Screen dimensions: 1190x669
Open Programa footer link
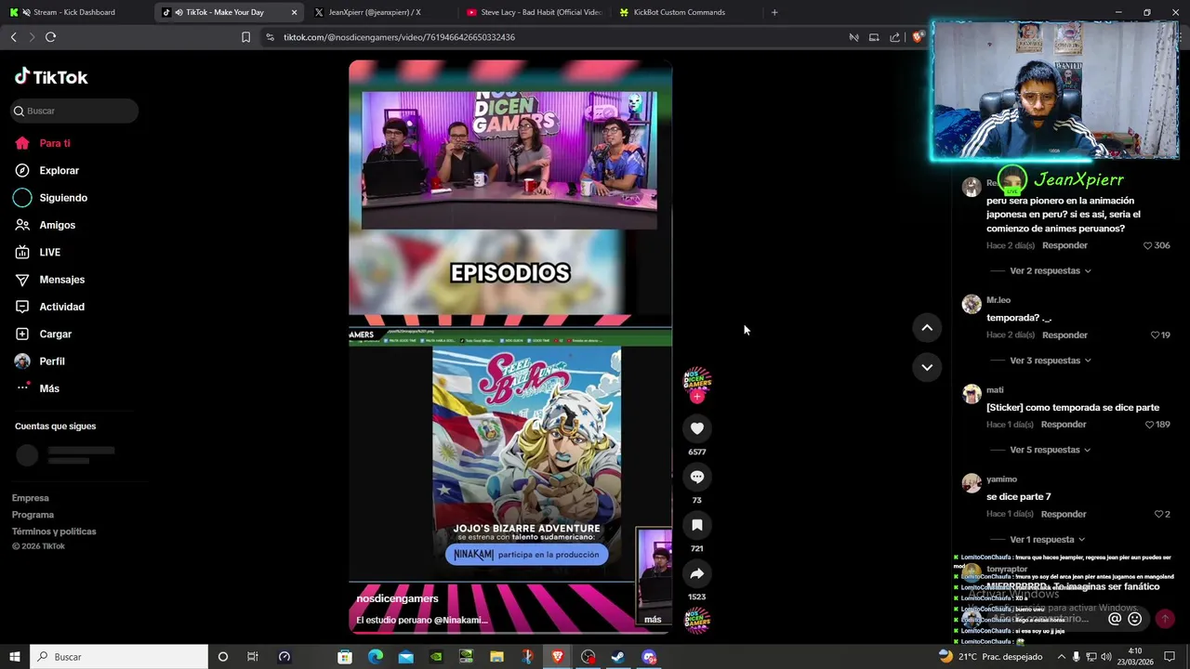click(33, 515)
